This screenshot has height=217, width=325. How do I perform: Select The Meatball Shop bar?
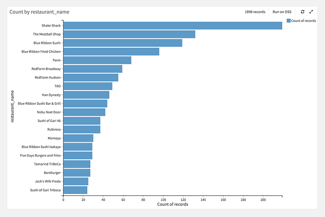[129, 34]
